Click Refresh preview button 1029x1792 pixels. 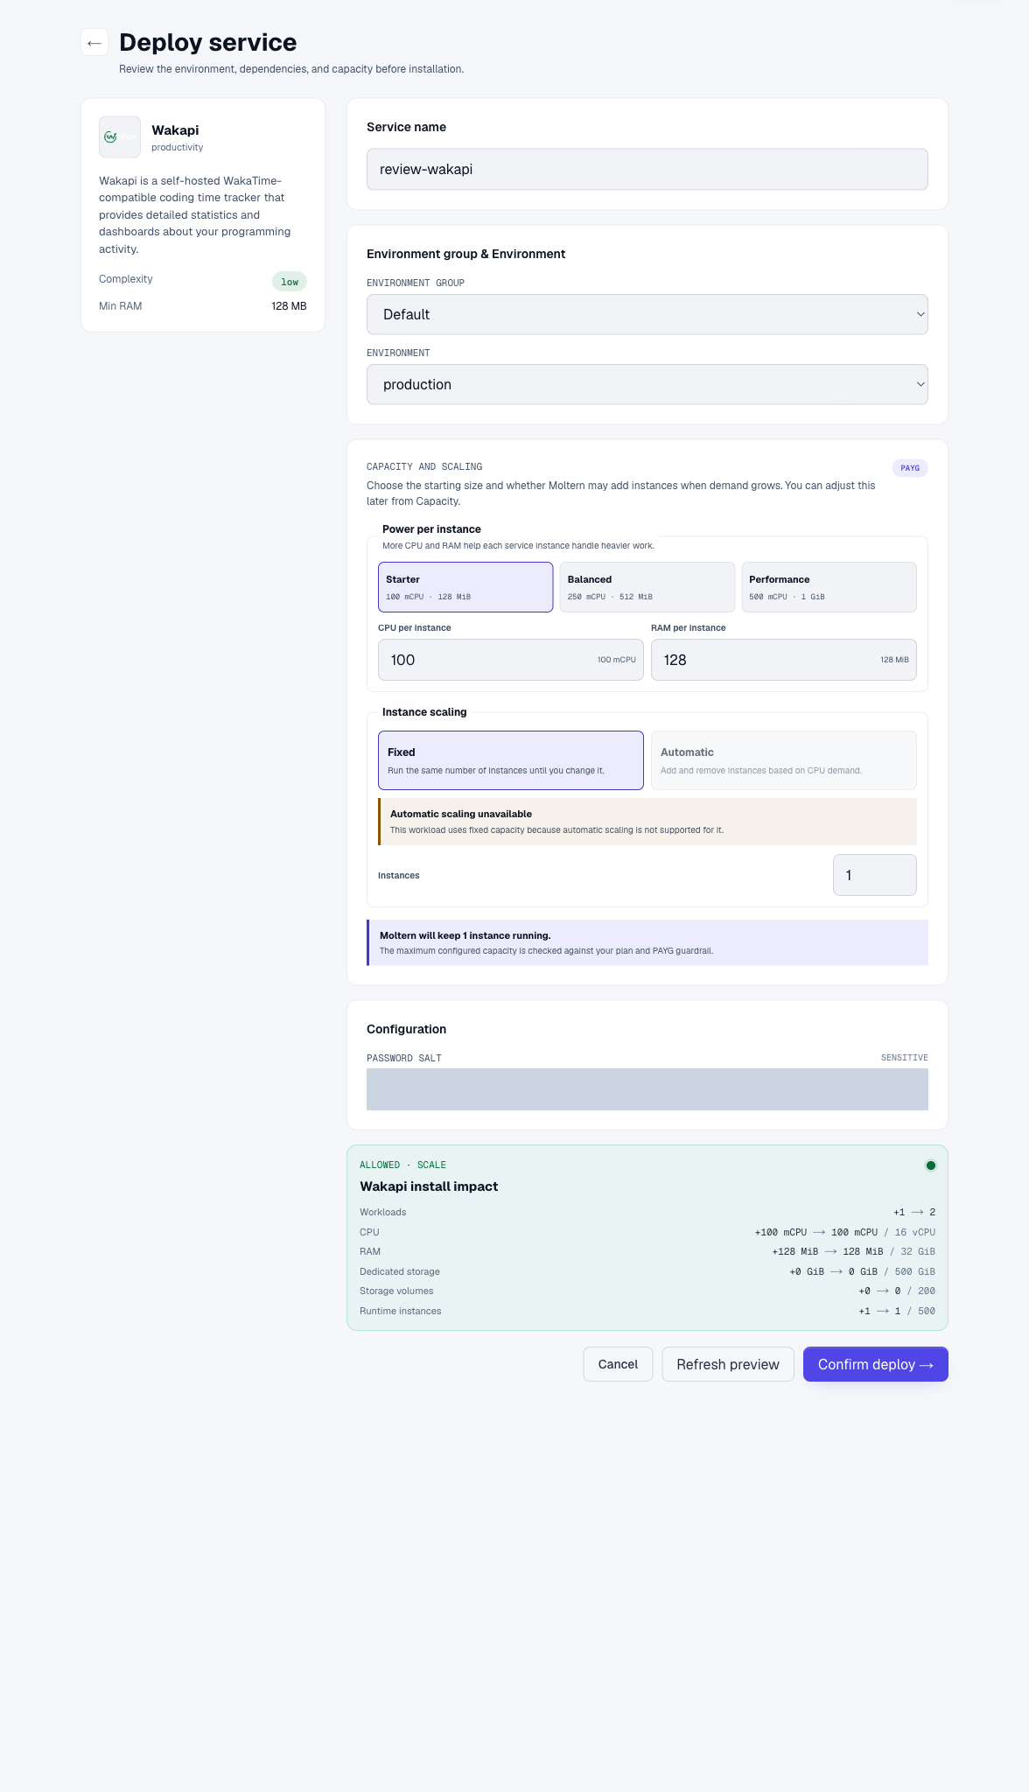click(728, 1364)
